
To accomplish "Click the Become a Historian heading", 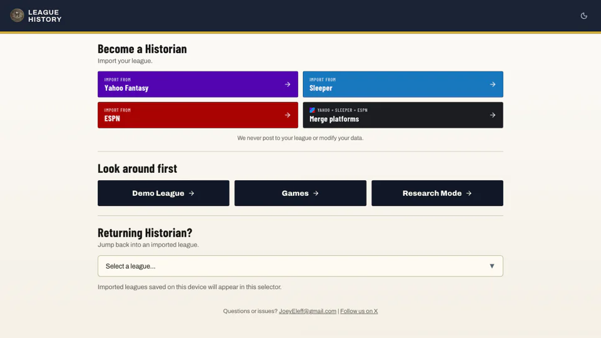I will tap(142, 49).
